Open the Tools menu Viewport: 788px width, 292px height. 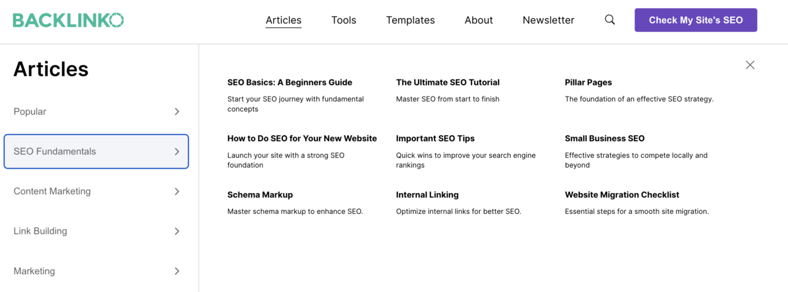(344, 20)
